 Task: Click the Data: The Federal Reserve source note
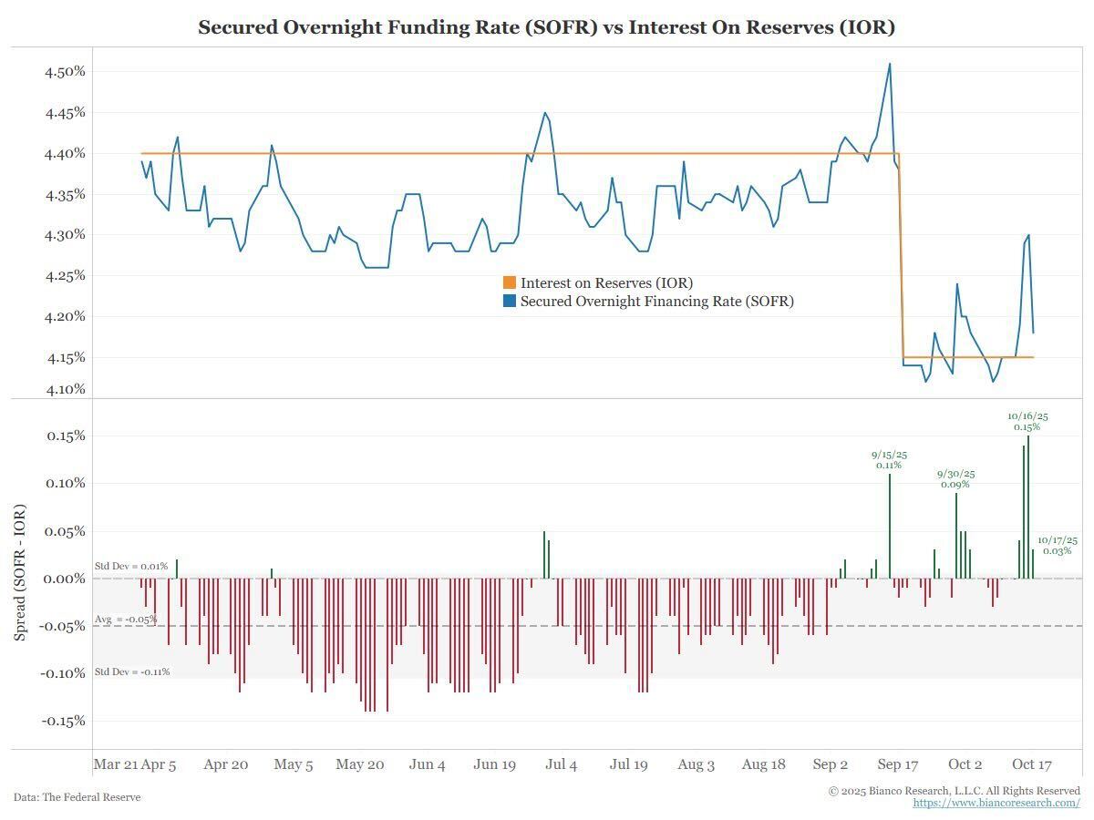click(x=77, y=797)
